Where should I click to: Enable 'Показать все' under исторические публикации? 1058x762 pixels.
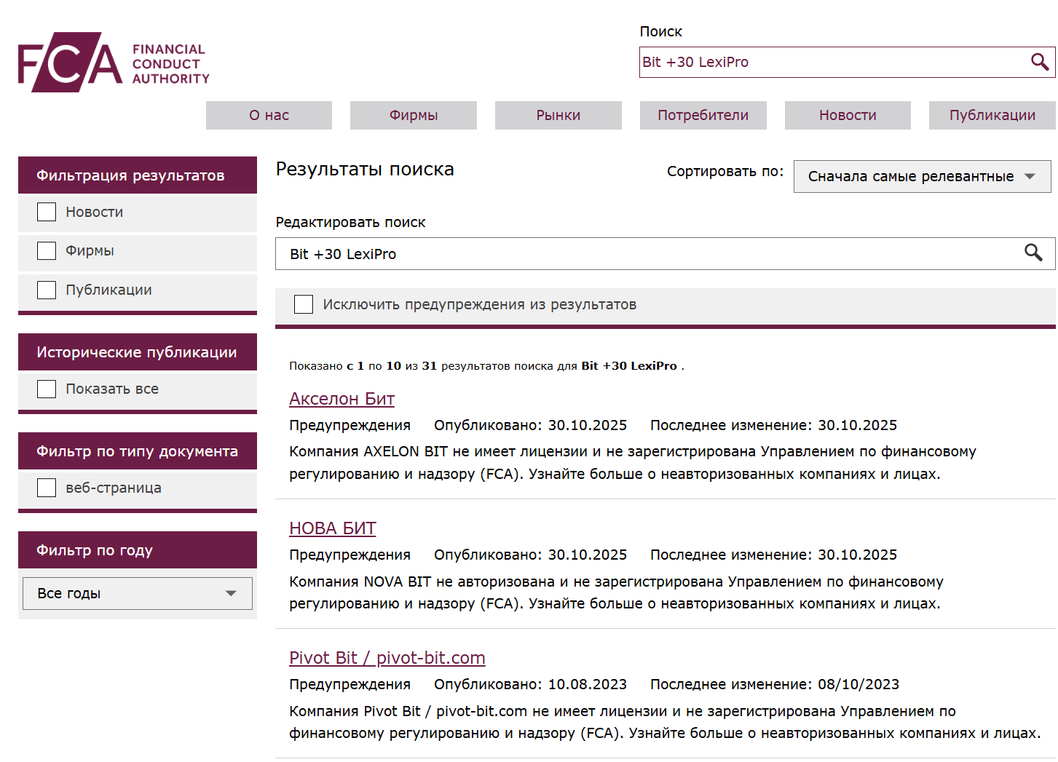(46, 389)
